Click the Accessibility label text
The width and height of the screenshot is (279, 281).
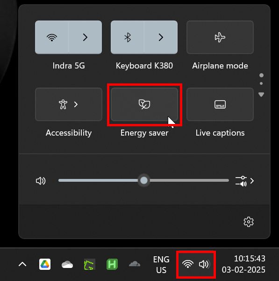pos(69,133)
